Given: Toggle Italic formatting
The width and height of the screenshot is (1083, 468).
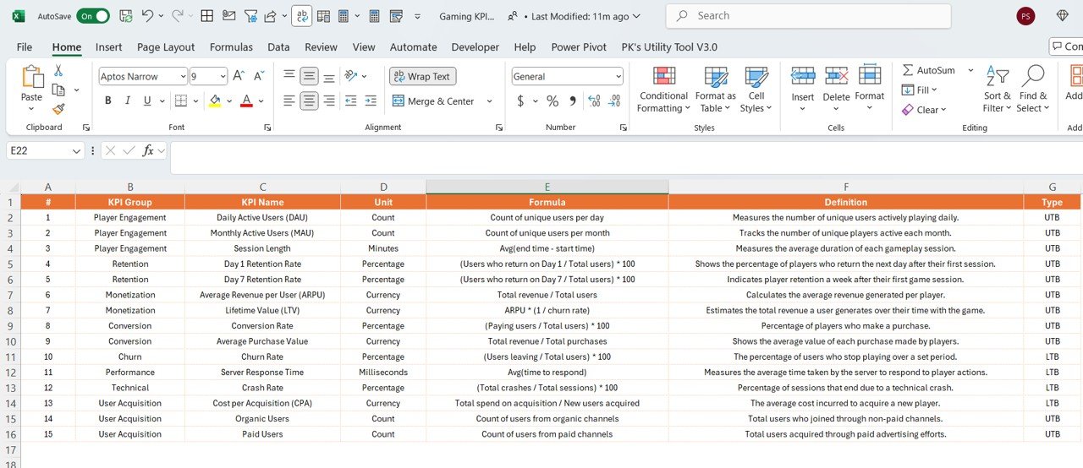Looking at the screenshot, I should point(128,101).
